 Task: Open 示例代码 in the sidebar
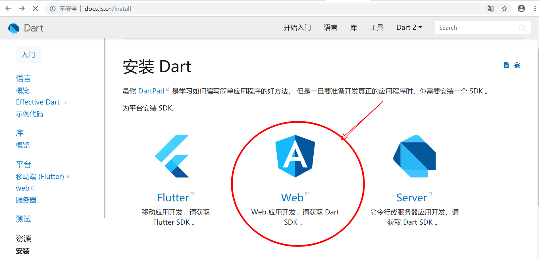tap(30, 114)
